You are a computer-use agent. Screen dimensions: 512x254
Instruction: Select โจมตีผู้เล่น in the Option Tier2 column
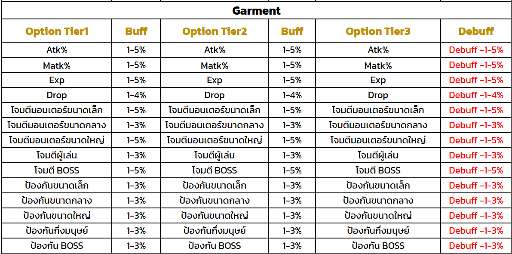(x=215, y=155)
